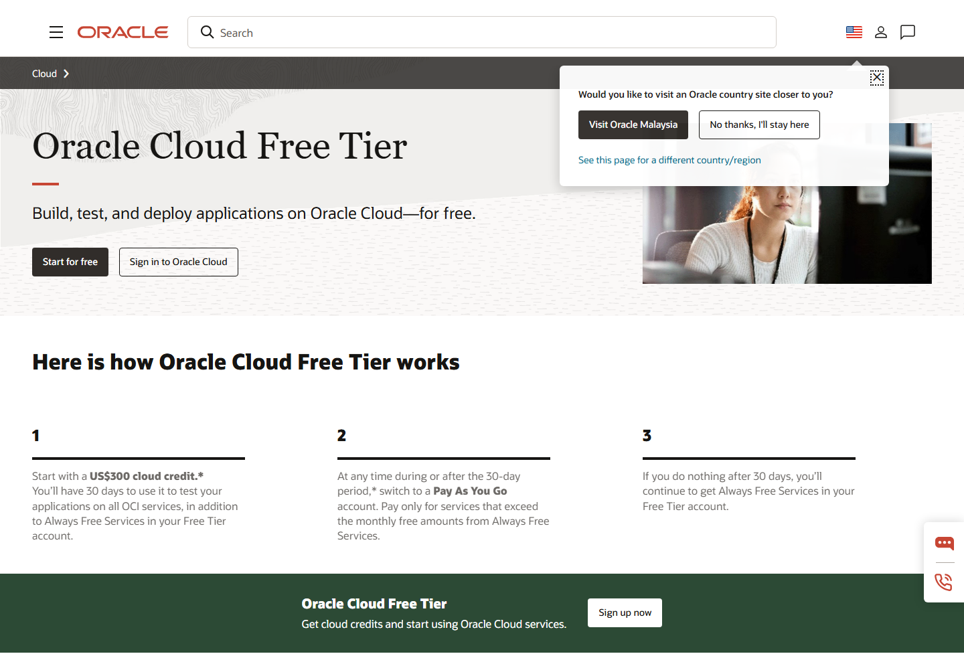Click the 'Pay As You Go' bold text
964x656 pixels.
point(470,491)
